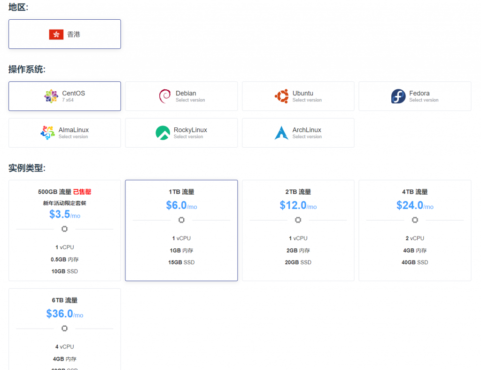
Task: Click the AlmaLinux logo icon
Action: [47, 133]
